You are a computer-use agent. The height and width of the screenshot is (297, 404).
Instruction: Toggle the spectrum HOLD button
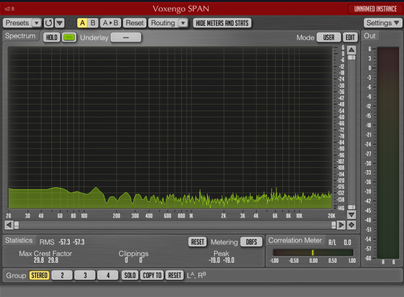51,37
